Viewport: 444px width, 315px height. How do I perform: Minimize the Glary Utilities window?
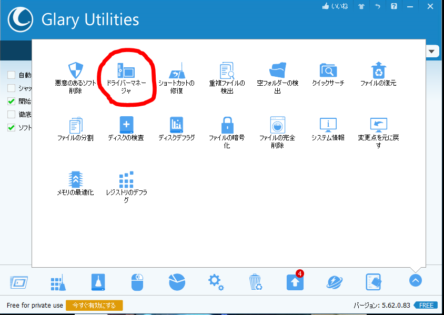410,6
